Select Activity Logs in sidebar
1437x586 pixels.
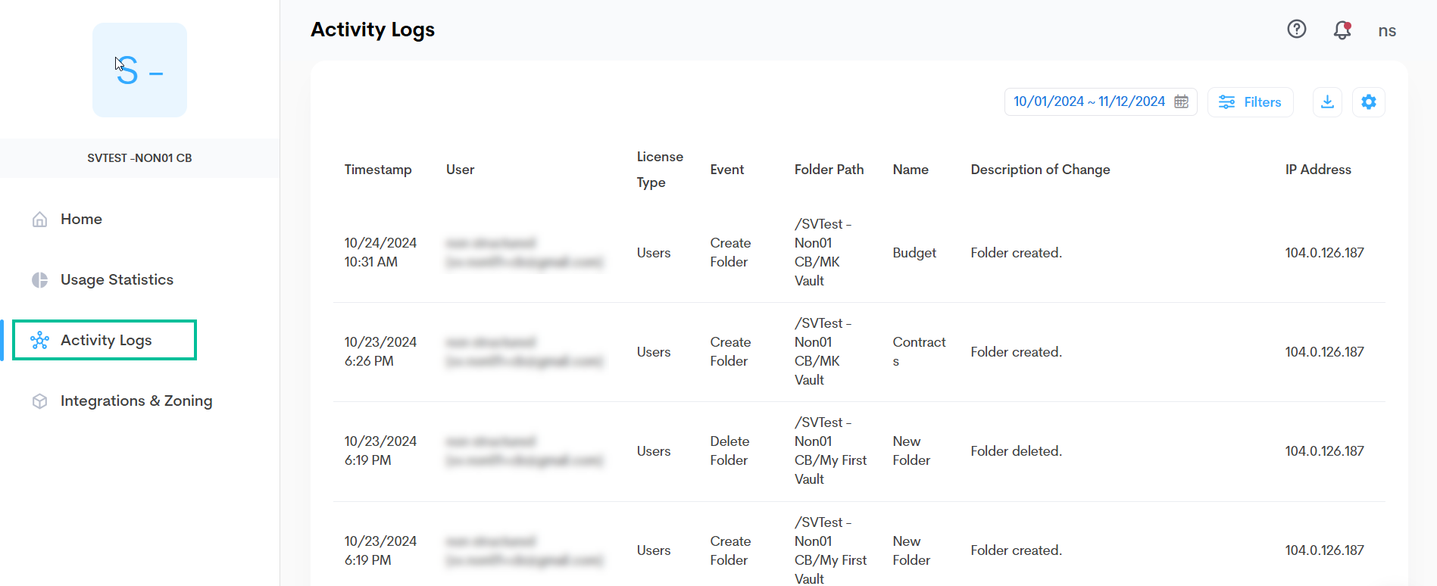105,340
